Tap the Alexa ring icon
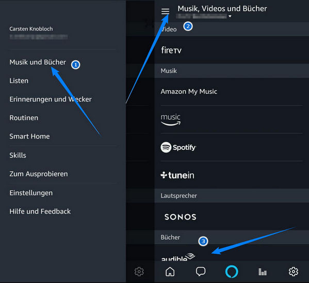Viewport: 309px width, 283px height. tap(232, 272)
